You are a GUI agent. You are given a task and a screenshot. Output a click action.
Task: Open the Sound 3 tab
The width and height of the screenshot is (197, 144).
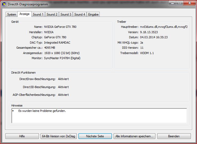66,14
